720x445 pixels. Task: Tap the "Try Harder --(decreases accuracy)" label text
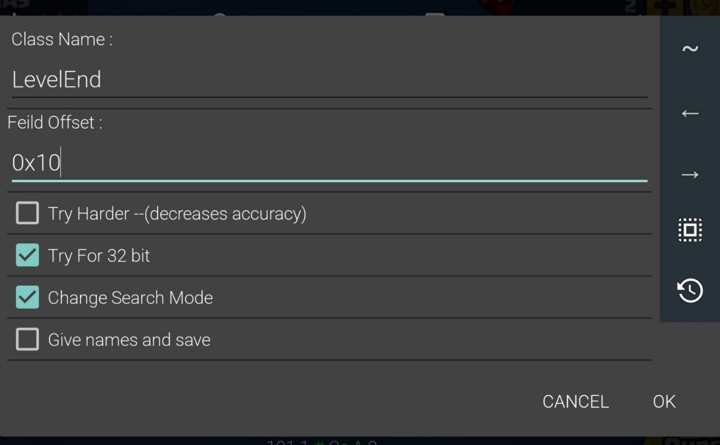177,214
